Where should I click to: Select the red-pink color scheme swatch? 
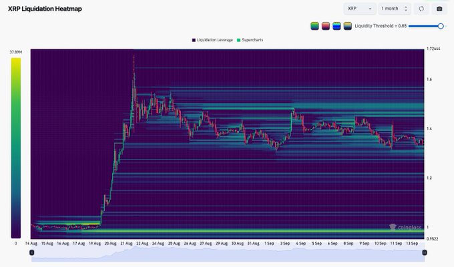[x=326, y=26]
